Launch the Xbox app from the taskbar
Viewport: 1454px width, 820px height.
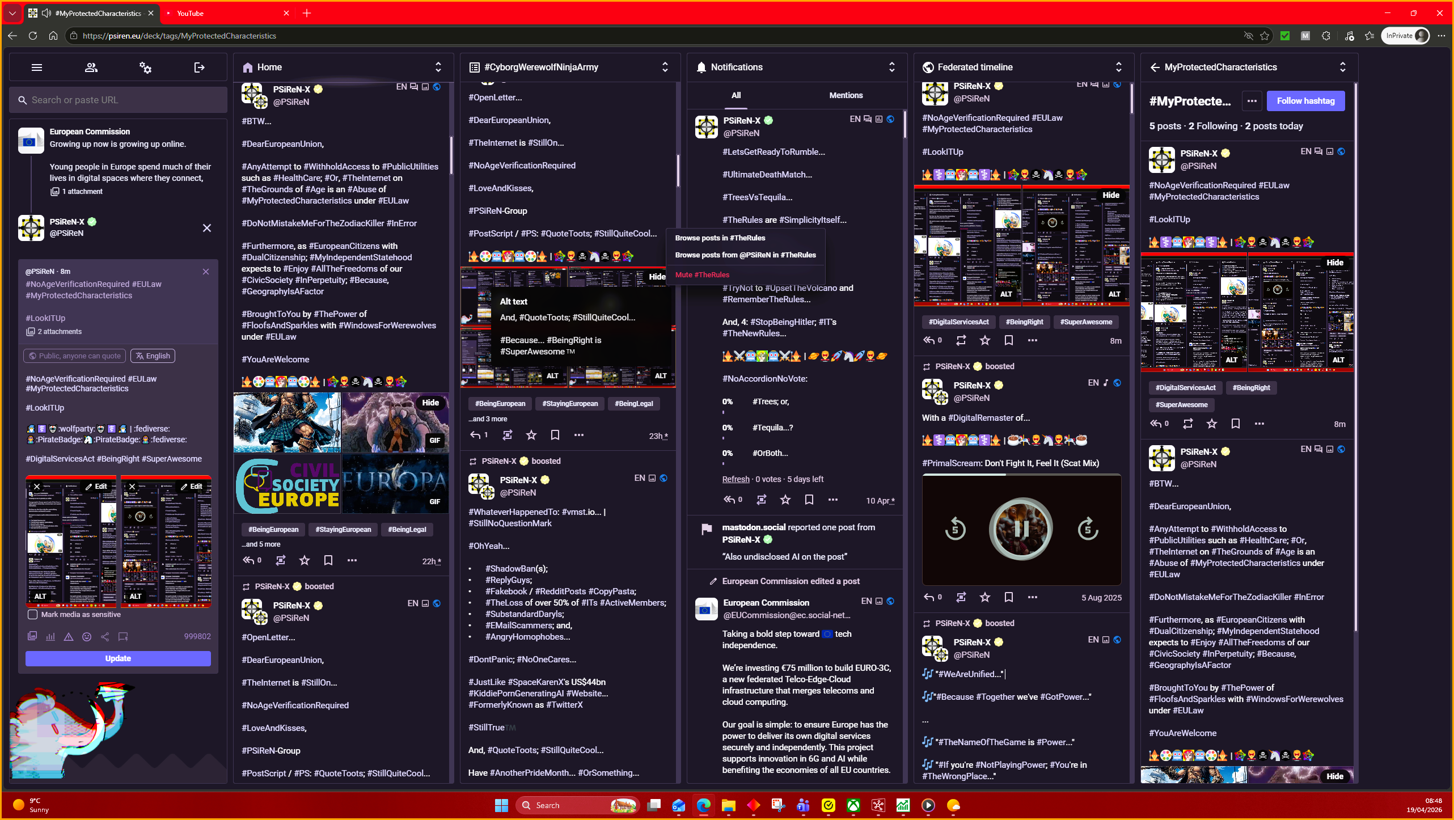pyautogui.click(x=853, y=805)
